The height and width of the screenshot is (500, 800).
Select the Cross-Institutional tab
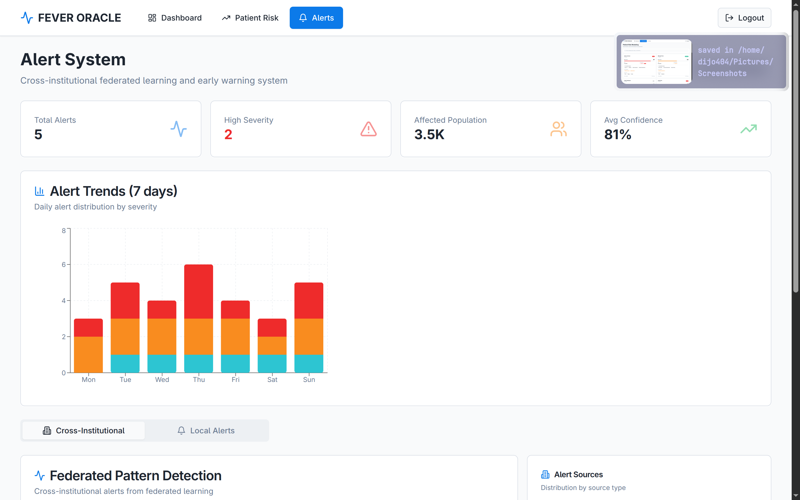(84, 431)
